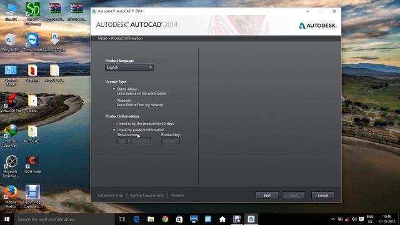Select the This PC desktop icon
400x225 pixels.
(11, 12)
